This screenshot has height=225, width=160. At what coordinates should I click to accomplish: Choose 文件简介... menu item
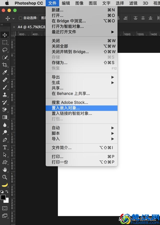click(81, 148)
